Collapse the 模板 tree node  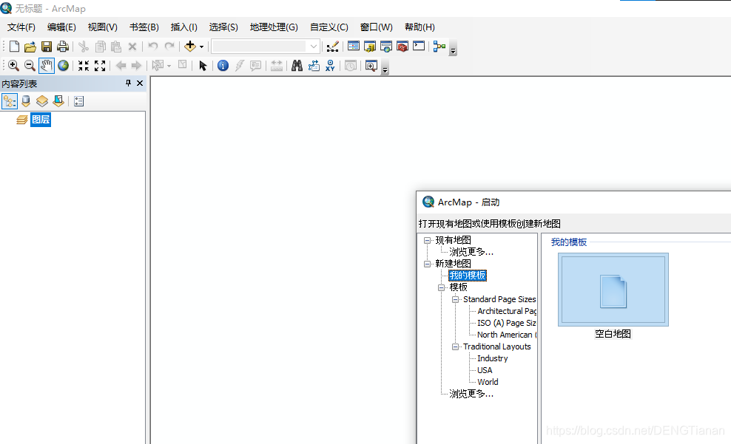[x=441, y=287]
